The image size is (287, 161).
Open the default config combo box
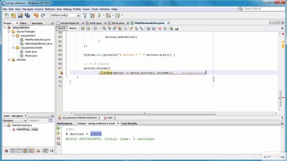point(65,16)
